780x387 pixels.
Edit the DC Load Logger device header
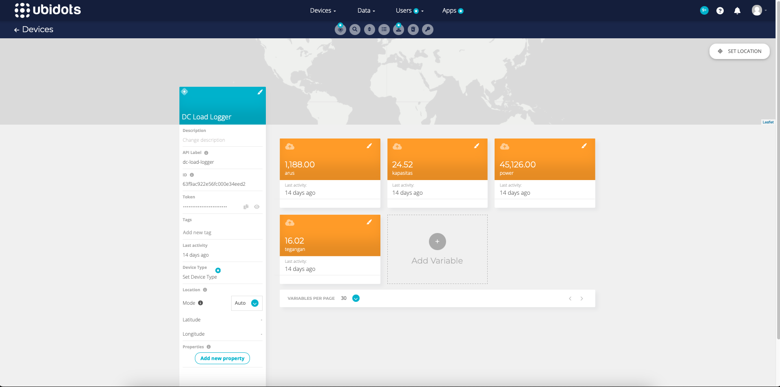point(260,92)
